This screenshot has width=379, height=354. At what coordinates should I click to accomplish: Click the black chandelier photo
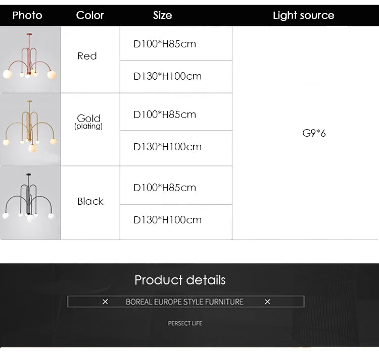(30, 203)
